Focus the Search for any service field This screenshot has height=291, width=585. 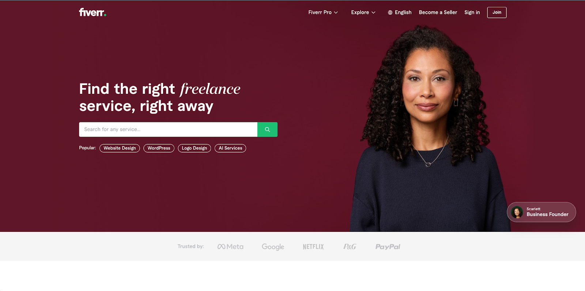(168, 129)
